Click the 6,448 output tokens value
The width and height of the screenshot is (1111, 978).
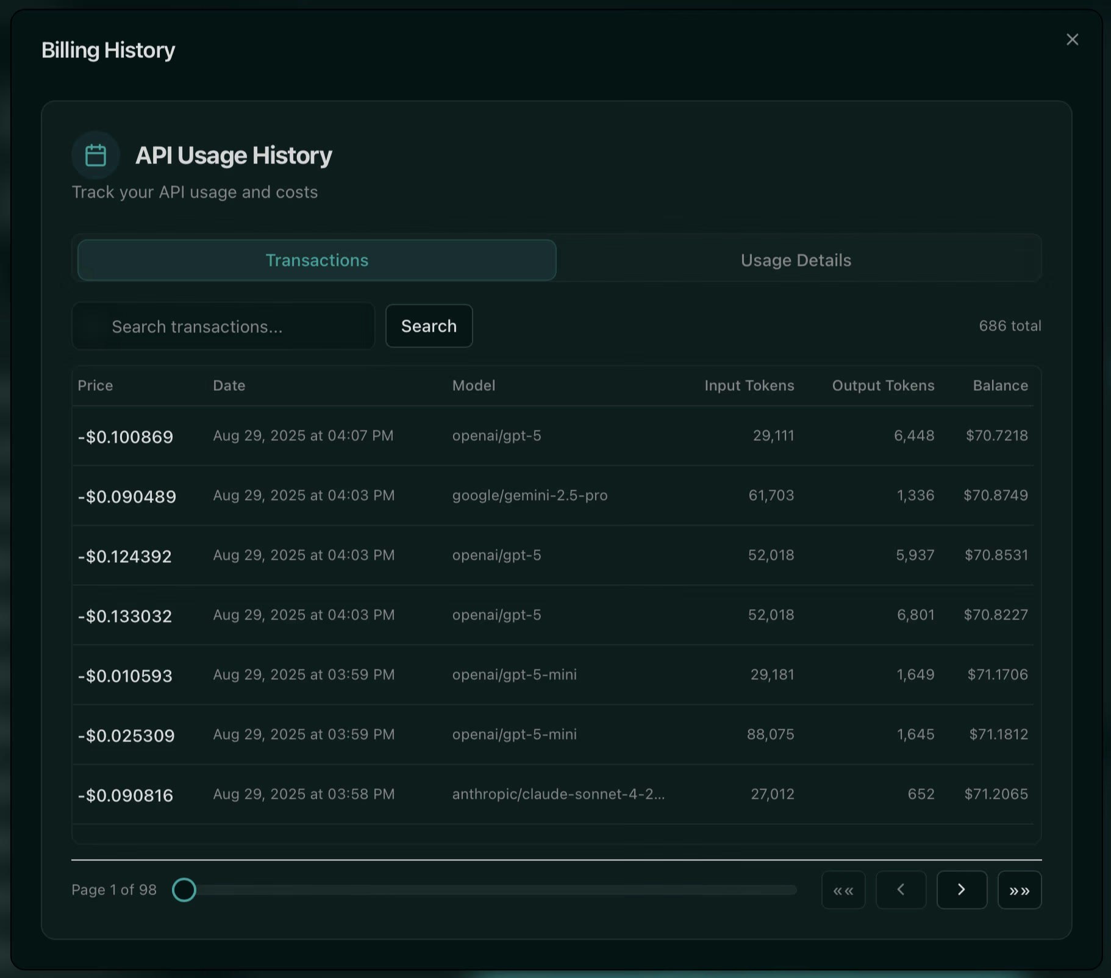point(914,435)
